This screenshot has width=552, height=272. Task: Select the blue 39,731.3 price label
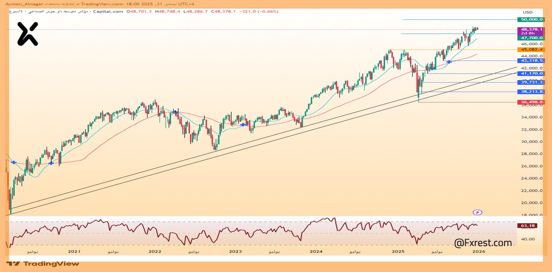click(531, 82)
